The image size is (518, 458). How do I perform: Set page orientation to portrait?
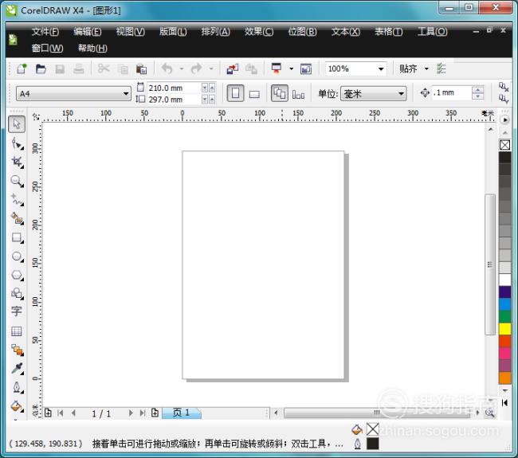pos(236,93)
